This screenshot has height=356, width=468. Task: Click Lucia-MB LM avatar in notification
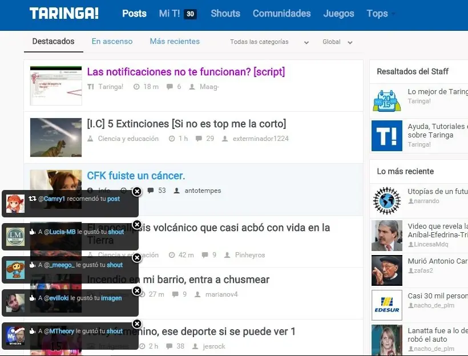click(x=15, y=237)
